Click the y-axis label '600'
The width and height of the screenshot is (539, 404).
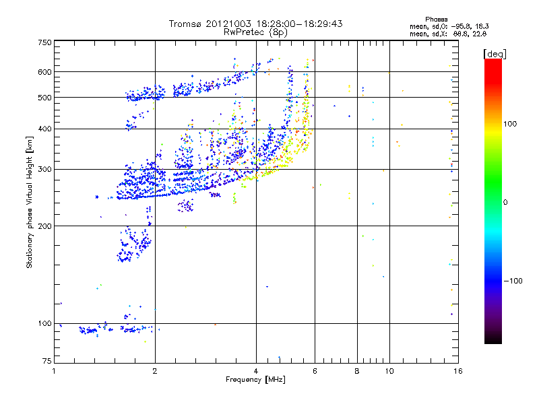coord(44,72)
